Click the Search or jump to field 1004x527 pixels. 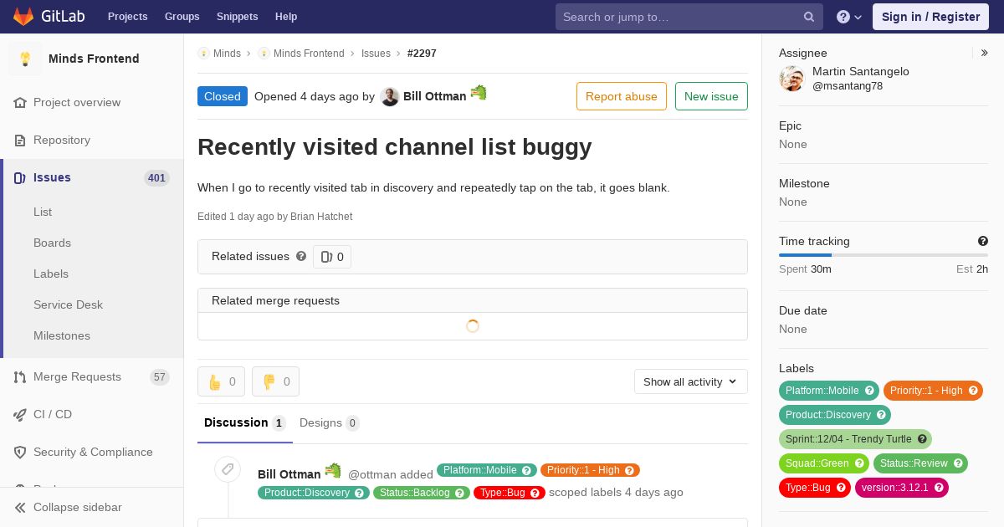[x=689, y=17]
